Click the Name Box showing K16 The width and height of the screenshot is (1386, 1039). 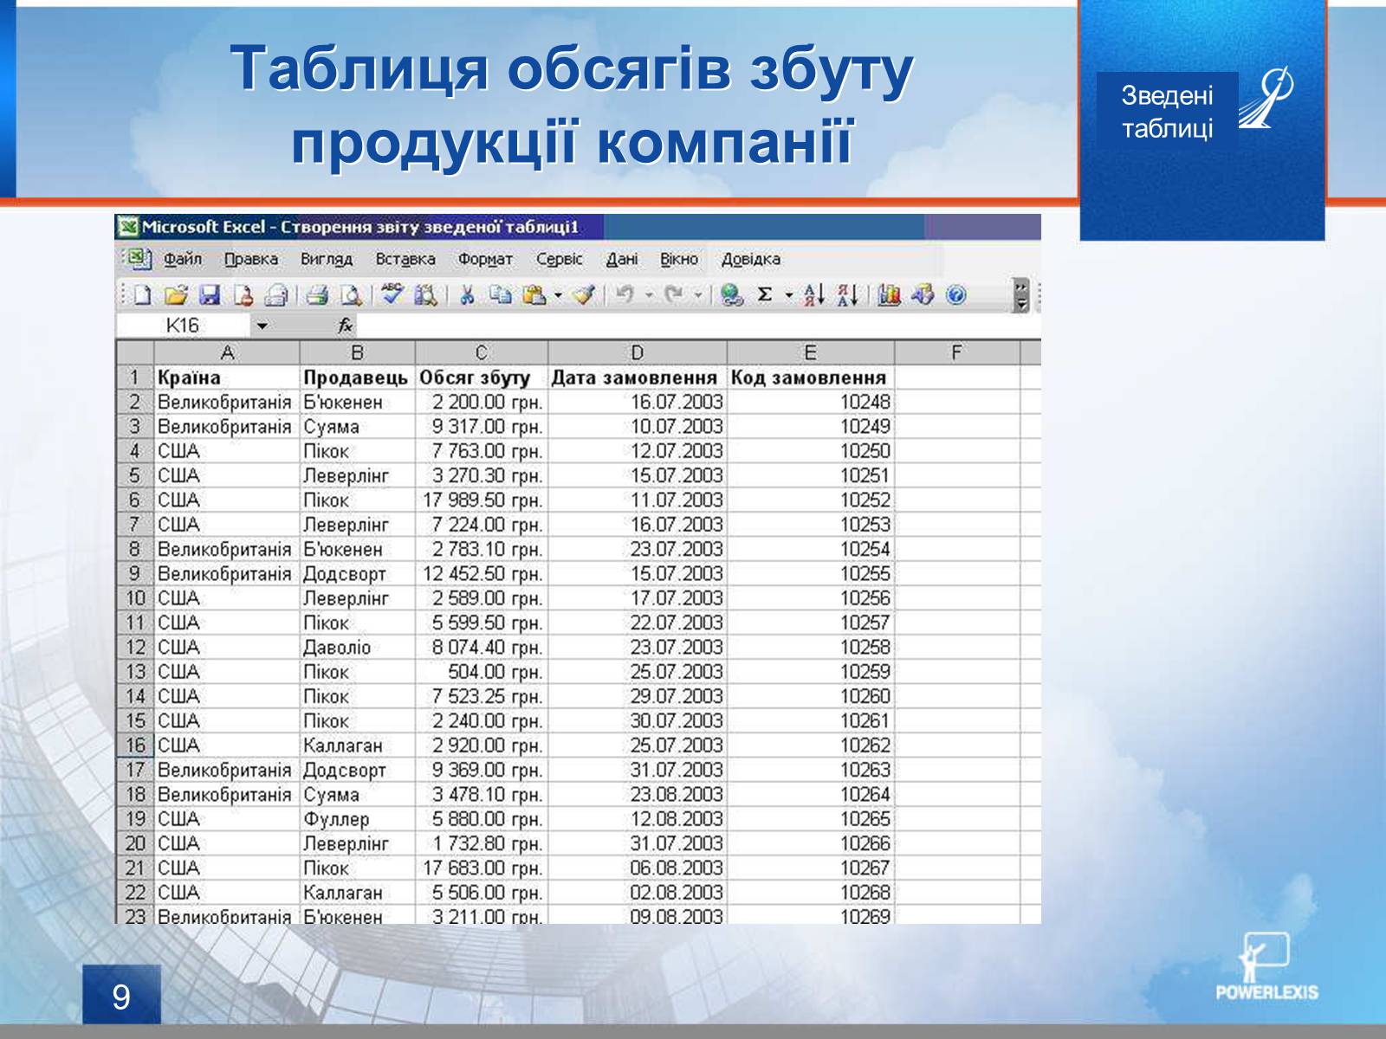[x=184, y=326]
